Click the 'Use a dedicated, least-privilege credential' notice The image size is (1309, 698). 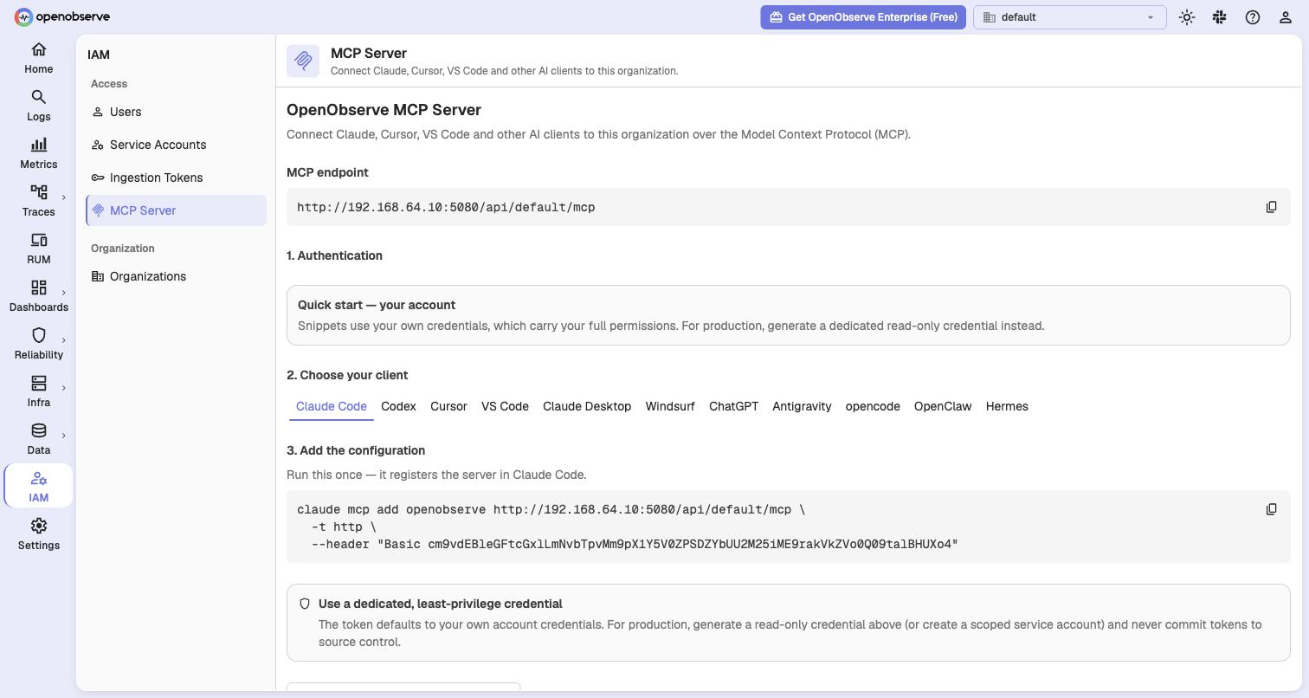[788, 623]
